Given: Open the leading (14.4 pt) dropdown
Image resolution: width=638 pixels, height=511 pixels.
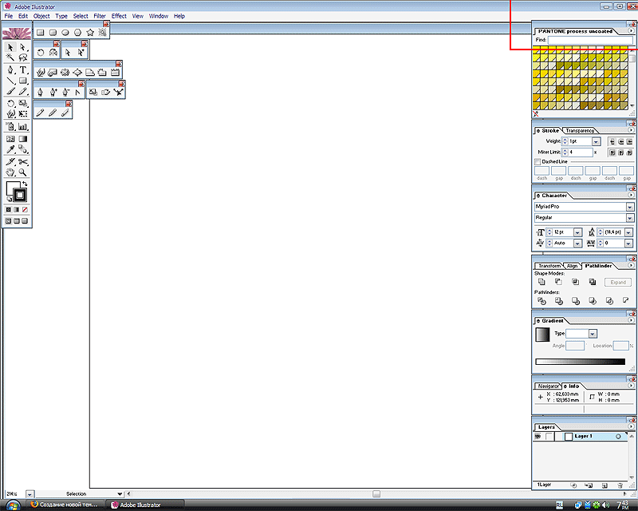Looking at the screenshot, I should pyautogui.click(x=628, y=232).
